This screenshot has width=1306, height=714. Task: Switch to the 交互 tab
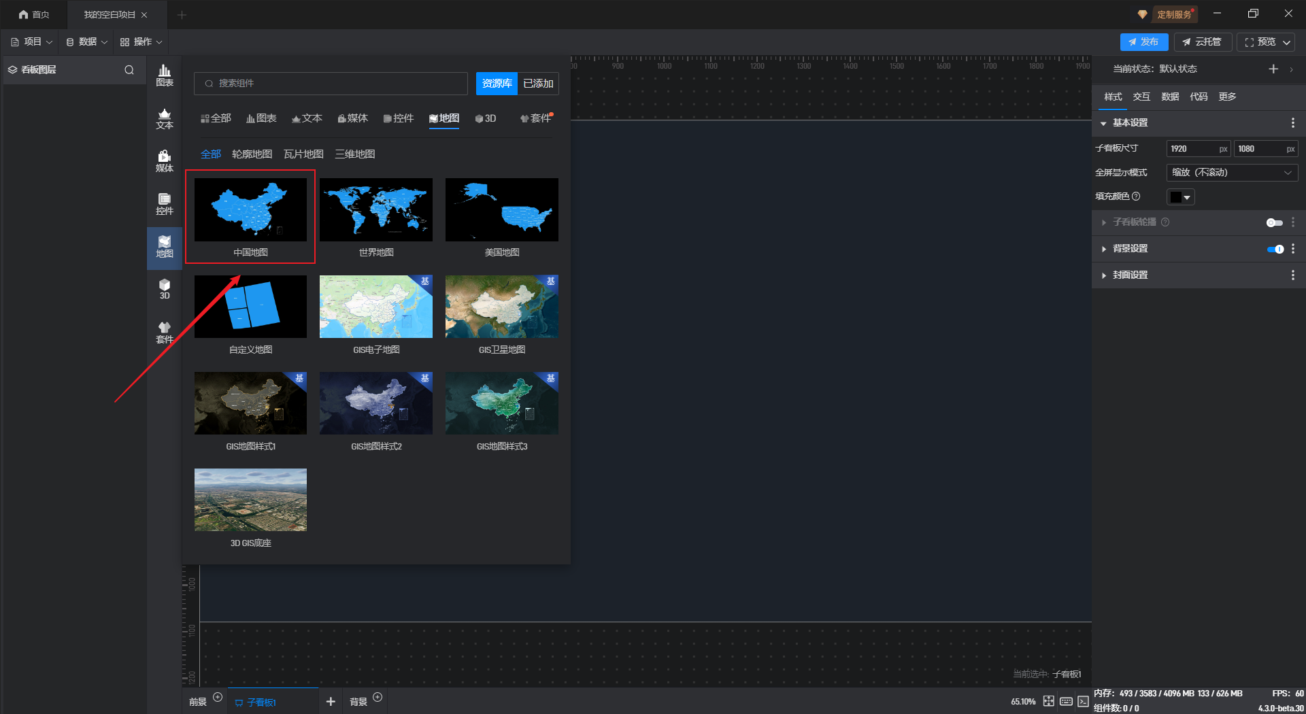coord(1141,97)
